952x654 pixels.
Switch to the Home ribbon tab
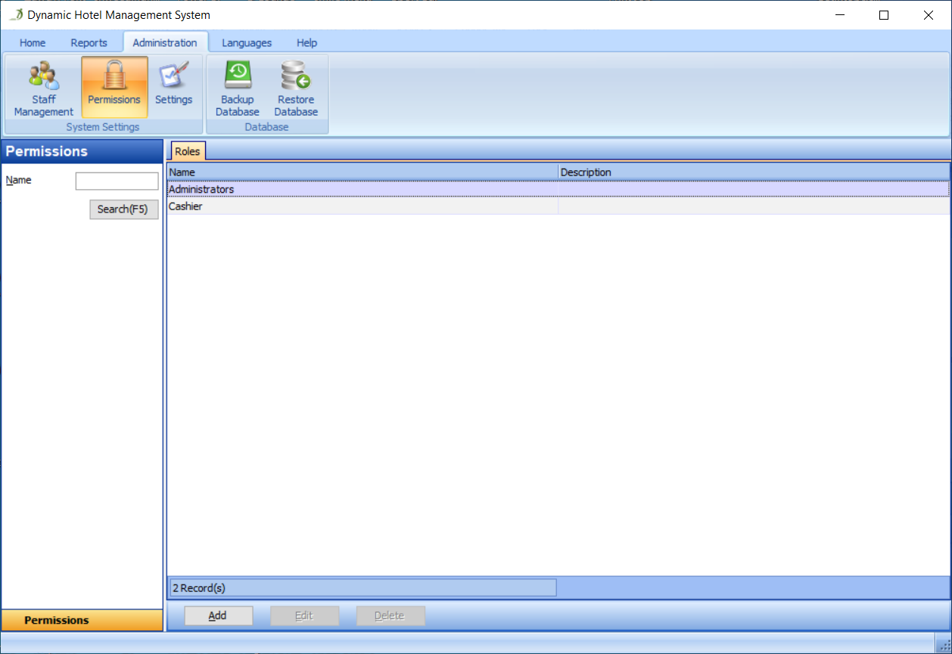(33, 43)
